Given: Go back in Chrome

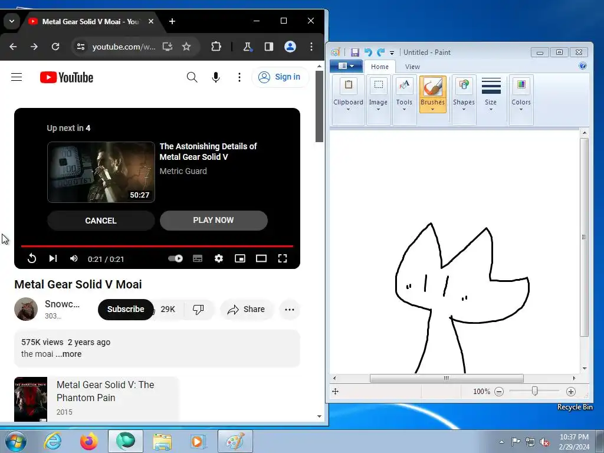Looking at the screenshot, I should 13,47.
